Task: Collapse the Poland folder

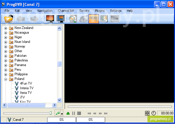Action: click(x=6, y=79)
